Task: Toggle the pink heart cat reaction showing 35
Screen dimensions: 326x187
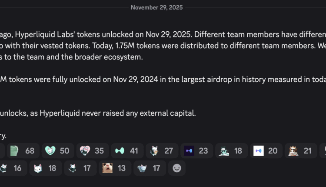Action: tap(93, 151)
